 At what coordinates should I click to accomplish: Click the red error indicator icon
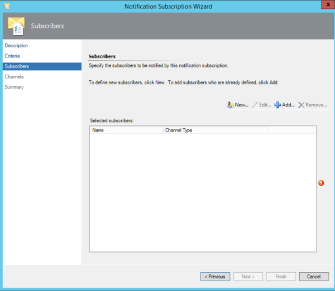point(321,183)
